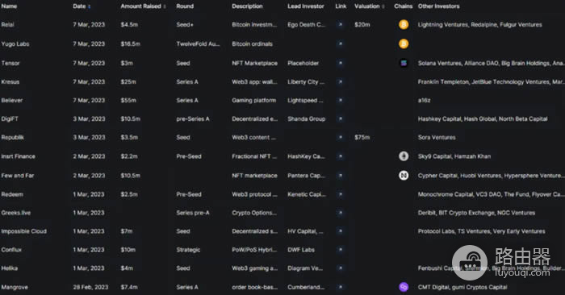Open the link icon in the Greeks.live row

pyautogui.click(x=340, y=213)
